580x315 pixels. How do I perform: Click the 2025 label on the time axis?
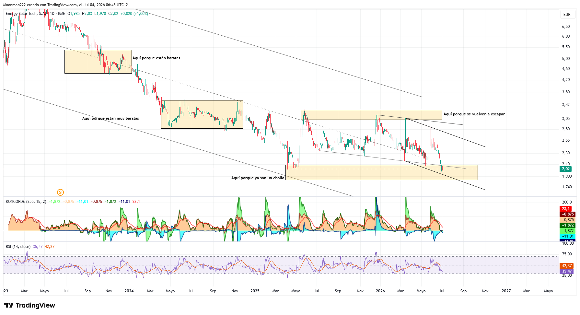click(255, 291)
